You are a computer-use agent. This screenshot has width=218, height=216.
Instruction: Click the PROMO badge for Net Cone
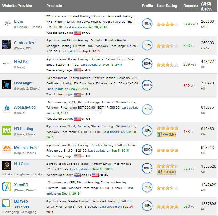[167, 172]
